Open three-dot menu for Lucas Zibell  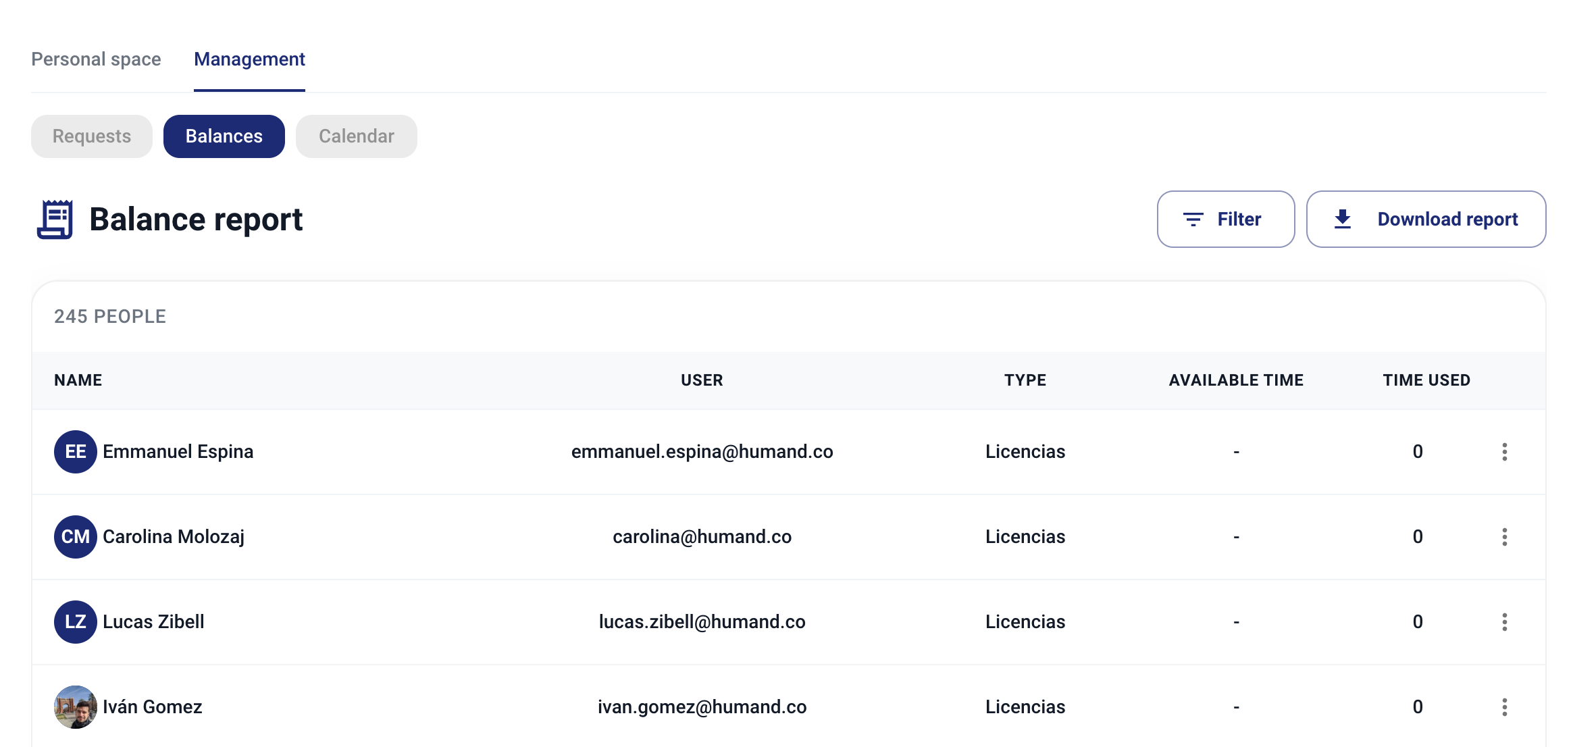pyautogui.click(x=1504, y=622)
